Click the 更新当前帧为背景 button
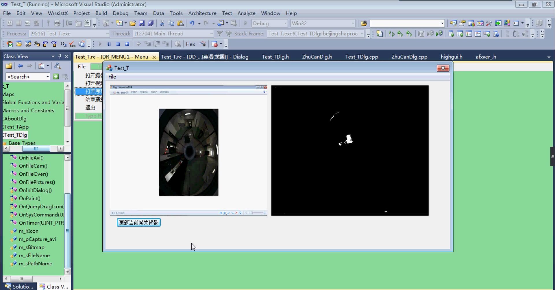The image size is (555, 290). (x=139, y=223)
